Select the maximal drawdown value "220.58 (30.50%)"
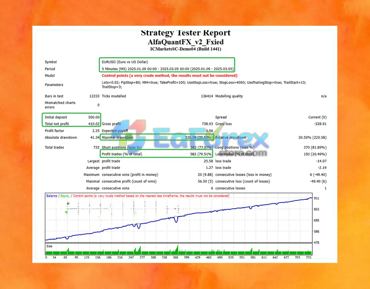Screen dimensions: 370x289 coord(198,137)
